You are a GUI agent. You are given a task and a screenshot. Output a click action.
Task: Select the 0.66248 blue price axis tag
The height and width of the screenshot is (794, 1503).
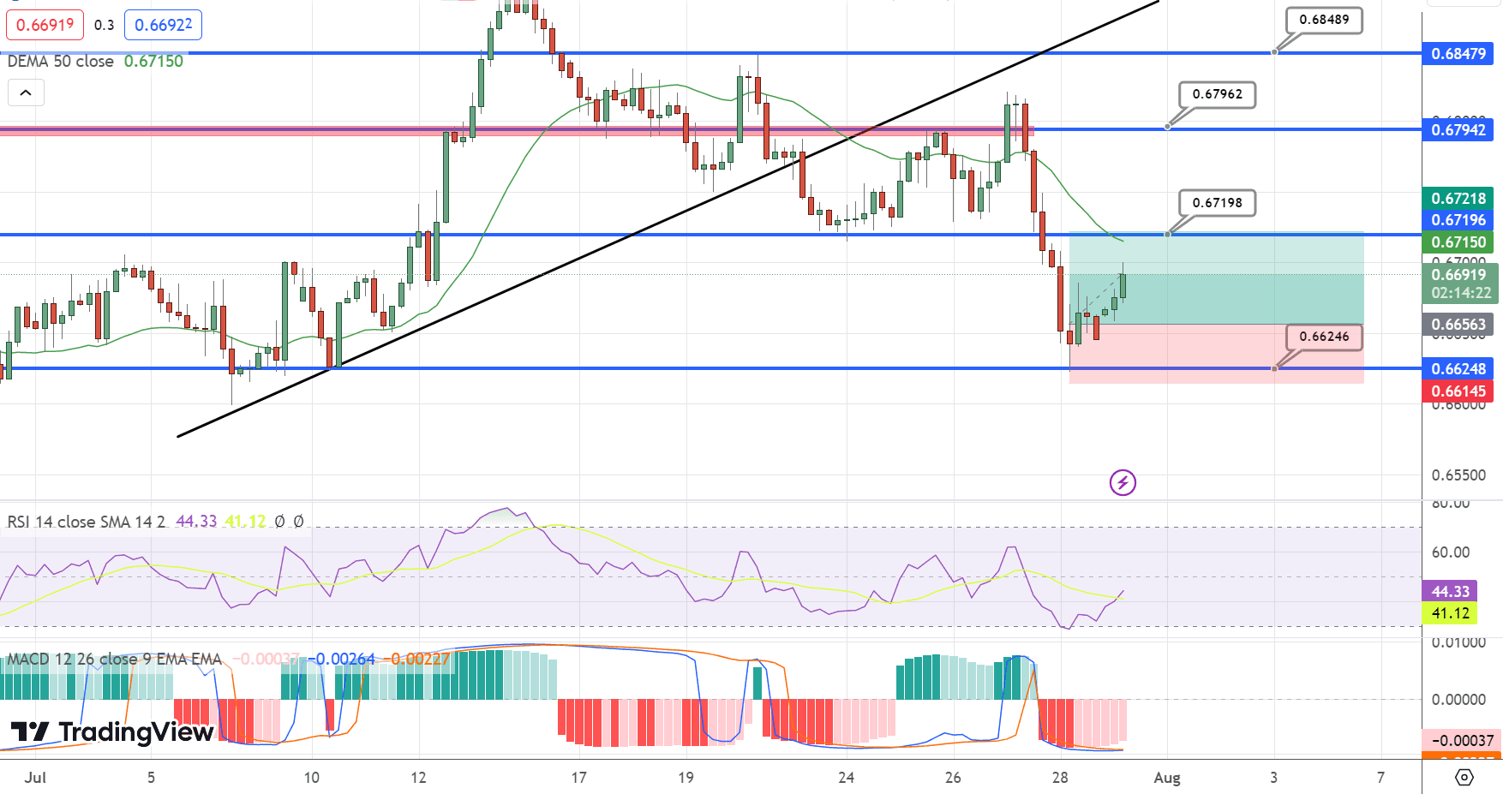[1458, 369]
